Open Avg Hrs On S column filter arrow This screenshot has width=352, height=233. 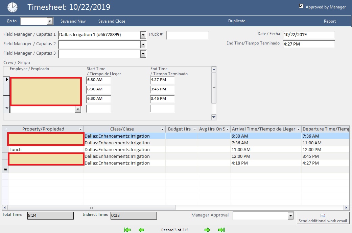pyautogui.click(x=227, y=129)
